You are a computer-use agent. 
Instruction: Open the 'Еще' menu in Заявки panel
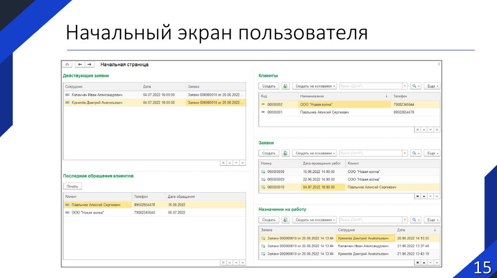(432, 153)
